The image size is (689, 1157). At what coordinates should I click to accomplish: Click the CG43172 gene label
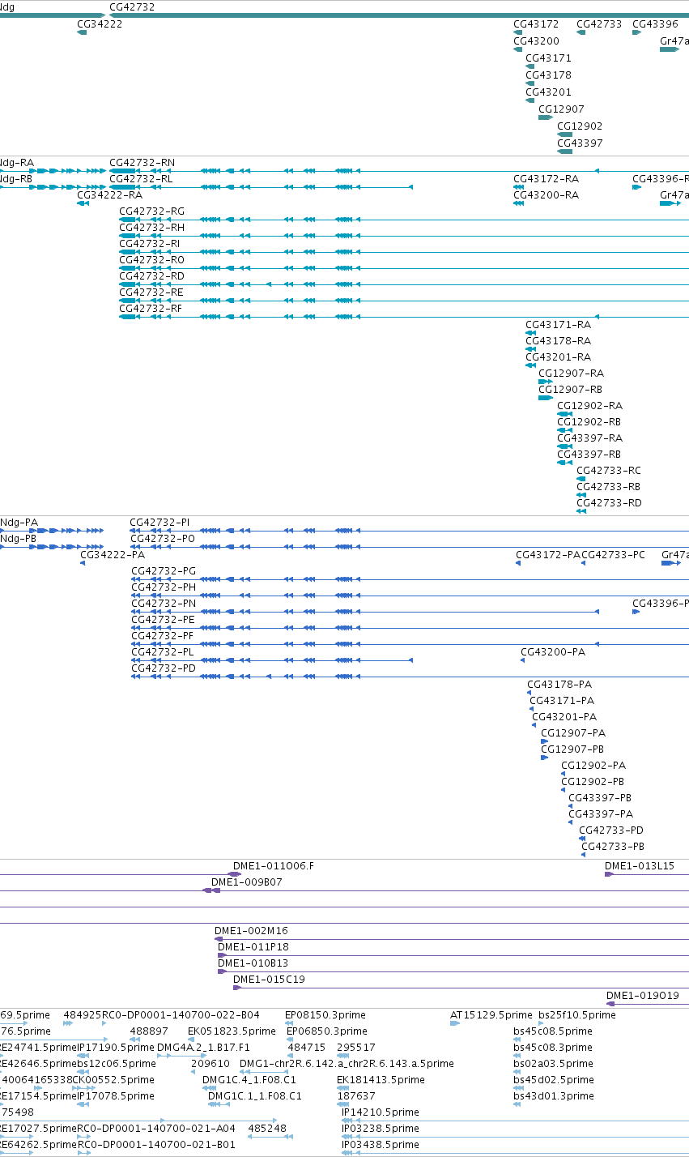coord(536,24)
